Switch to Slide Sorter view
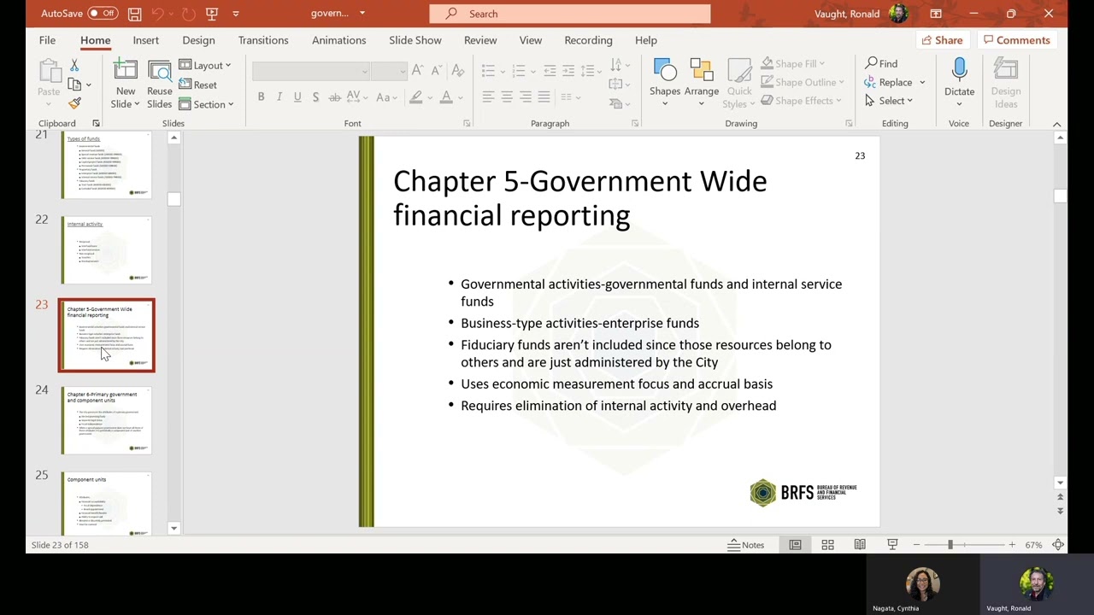1094x615 pixels. [827, 545]
